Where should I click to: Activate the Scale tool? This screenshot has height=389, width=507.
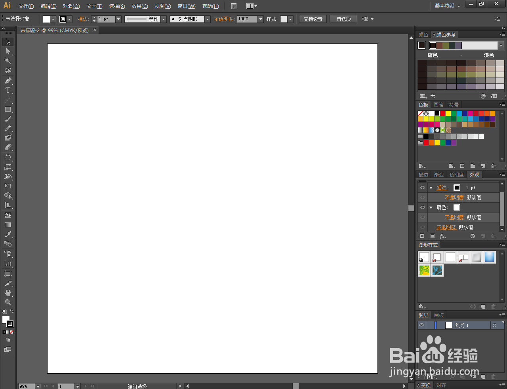point(8,167)
